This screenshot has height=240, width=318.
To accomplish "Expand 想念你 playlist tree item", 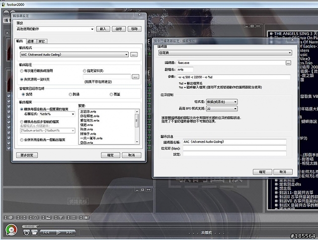I will (x=276, y=188).
